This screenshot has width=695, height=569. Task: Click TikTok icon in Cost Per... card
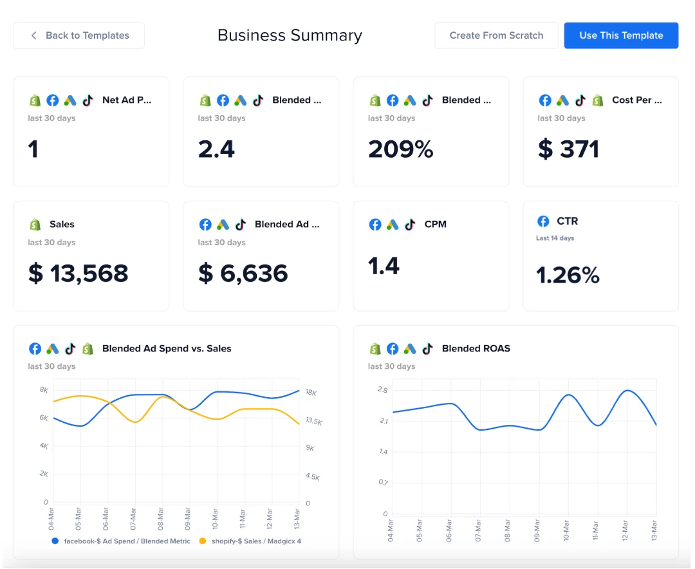point(580,100)
